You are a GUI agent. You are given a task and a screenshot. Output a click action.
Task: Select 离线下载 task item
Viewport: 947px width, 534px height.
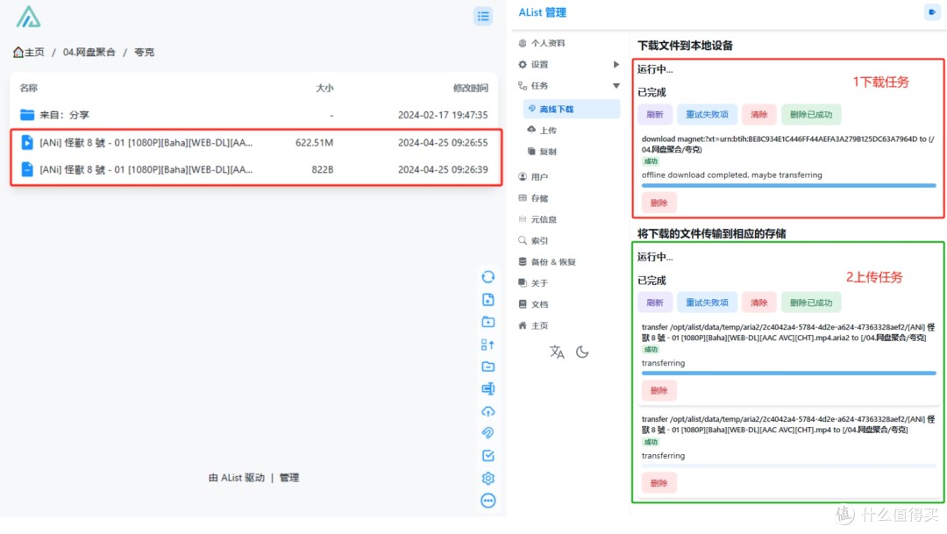pyautogui.click(x=572, y=110)
